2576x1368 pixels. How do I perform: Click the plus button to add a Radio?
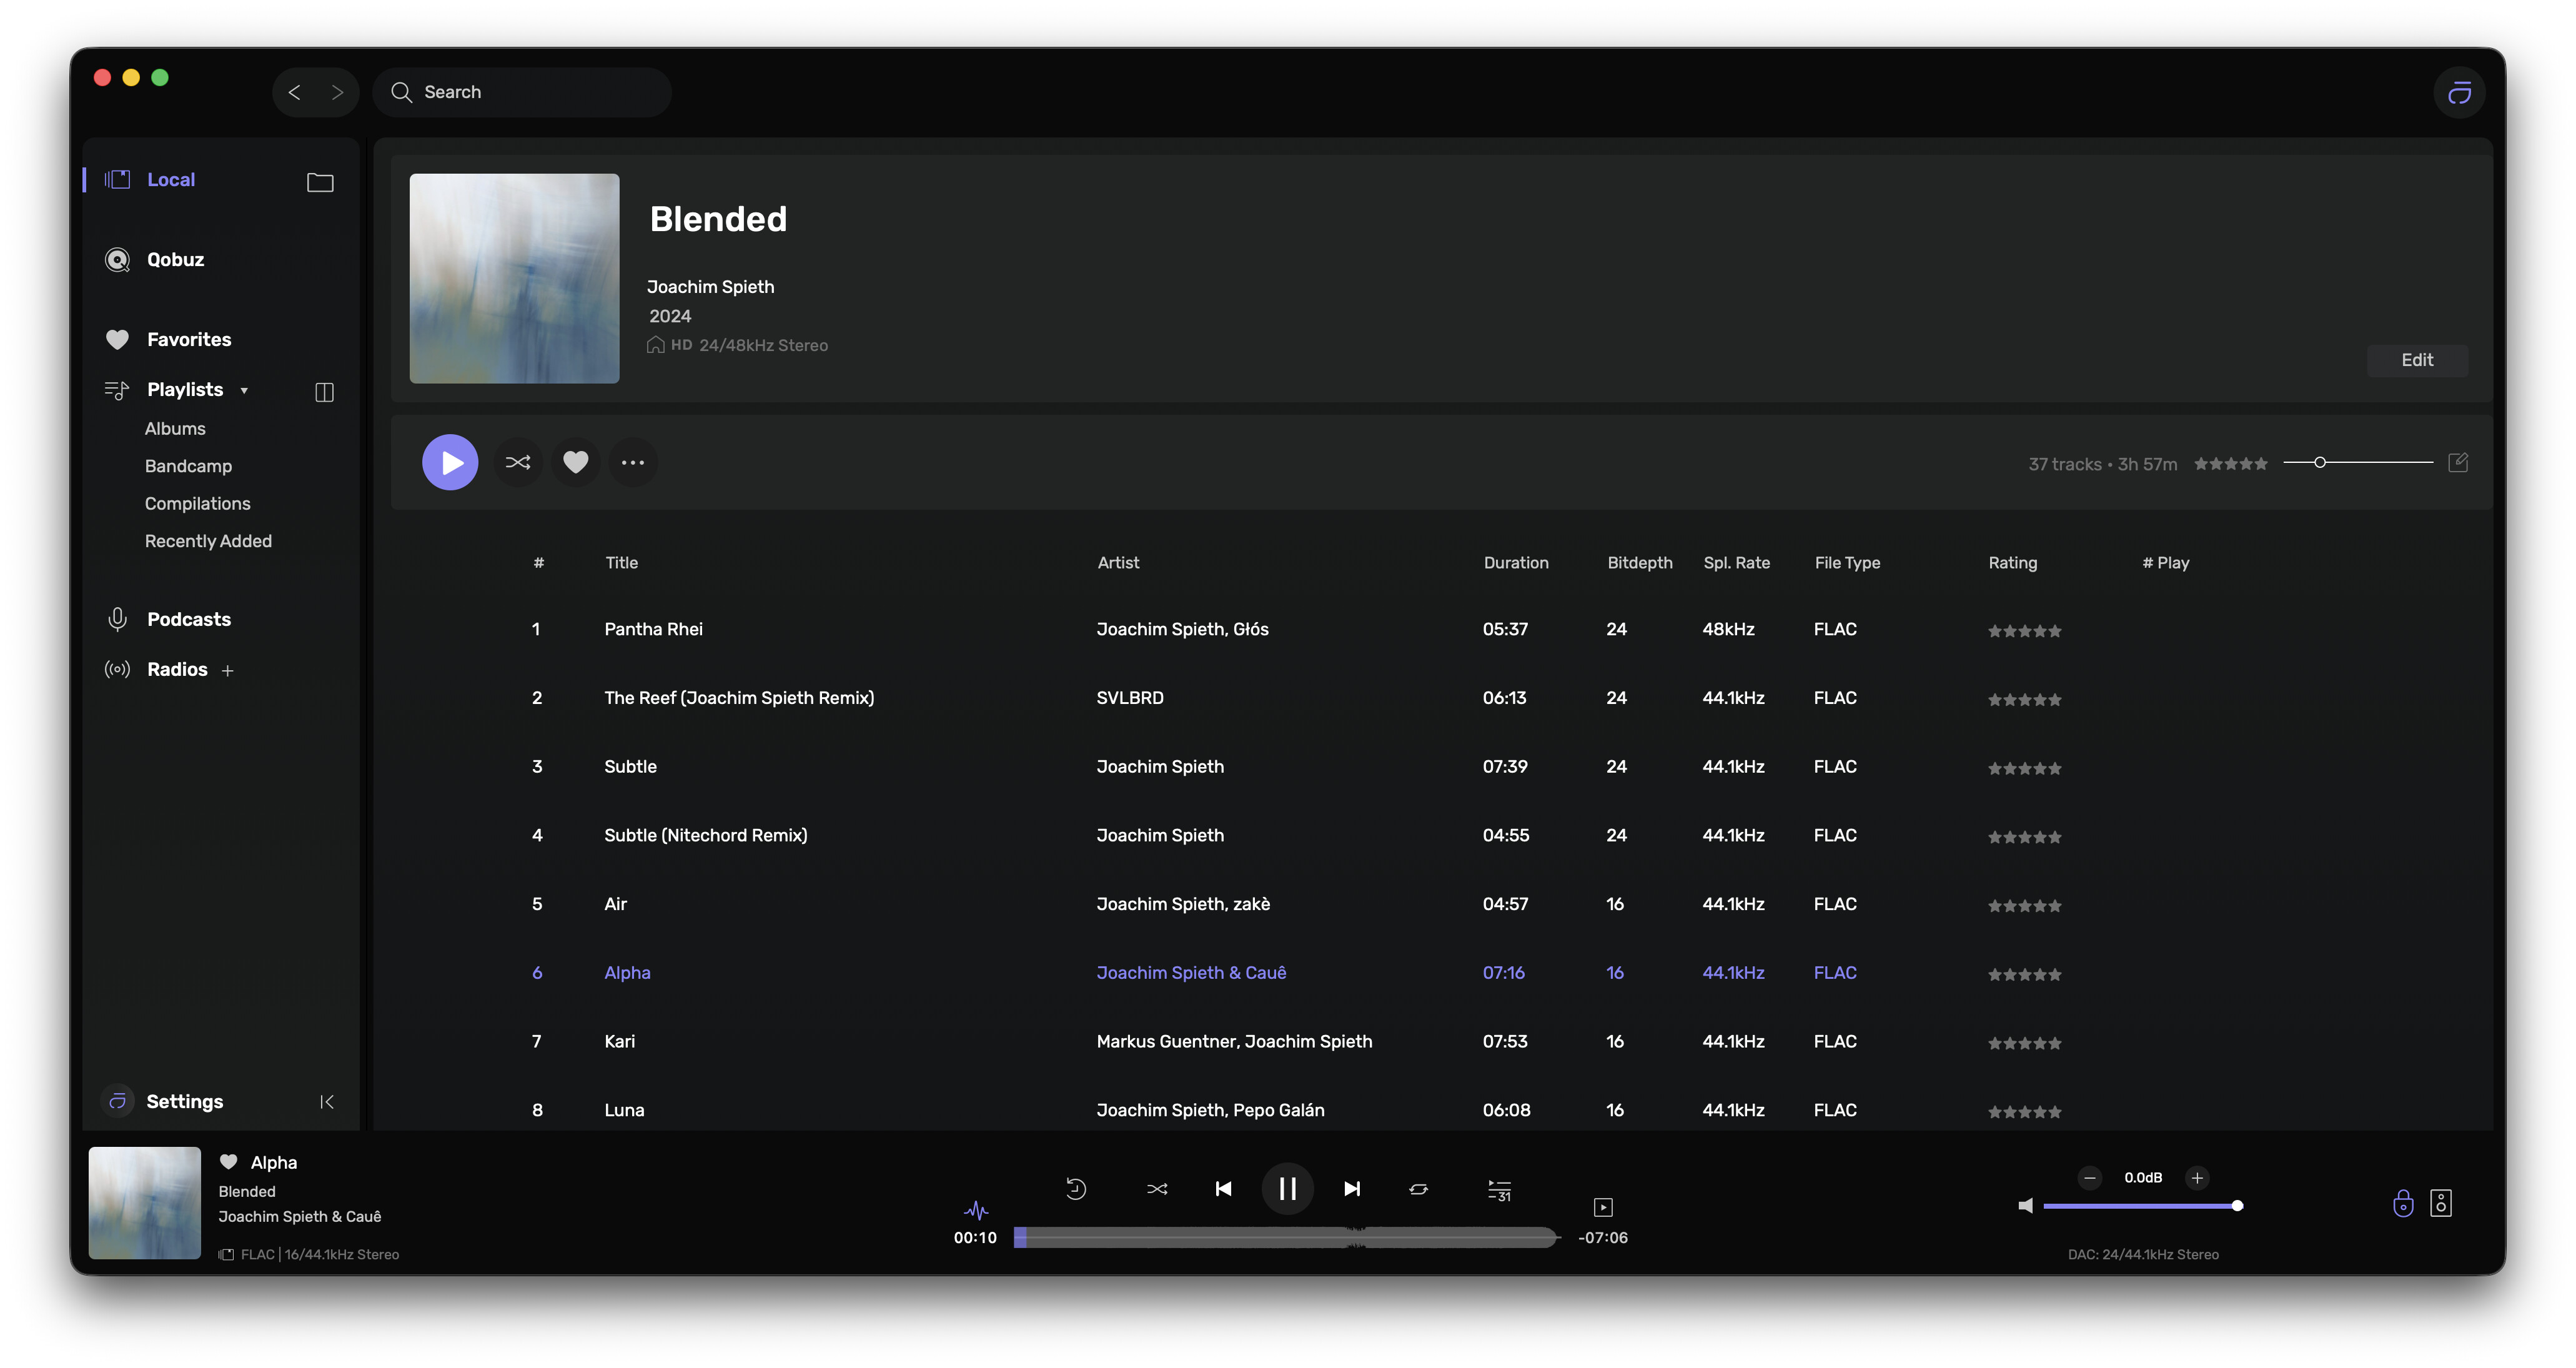(227, 671)
